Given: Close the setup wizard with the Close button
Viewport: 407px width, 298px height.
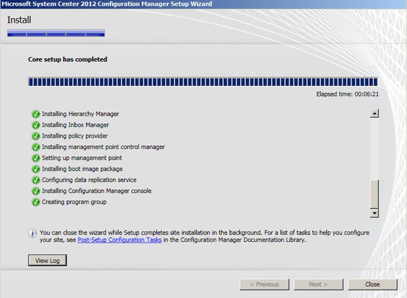Looking at the screenshot, I should [373, 284].
